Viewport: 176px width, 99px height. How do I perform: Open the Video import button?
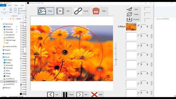pos(64,11)
